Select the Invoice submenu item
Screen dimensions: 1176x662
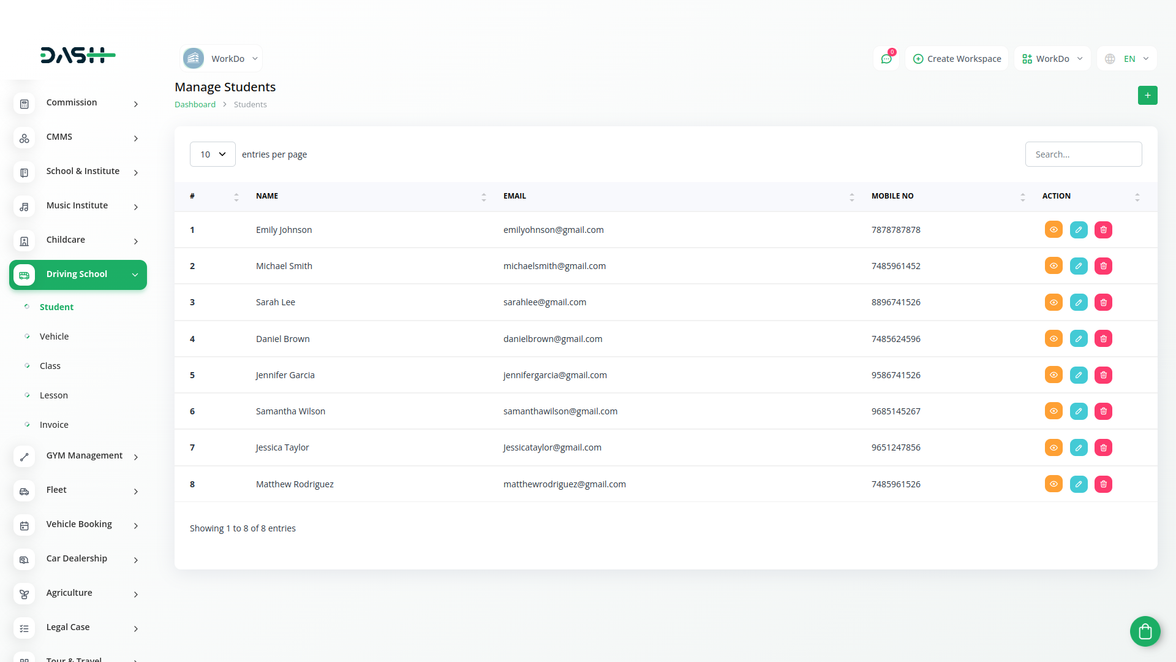pyautogui.click(x=54, y=425)
